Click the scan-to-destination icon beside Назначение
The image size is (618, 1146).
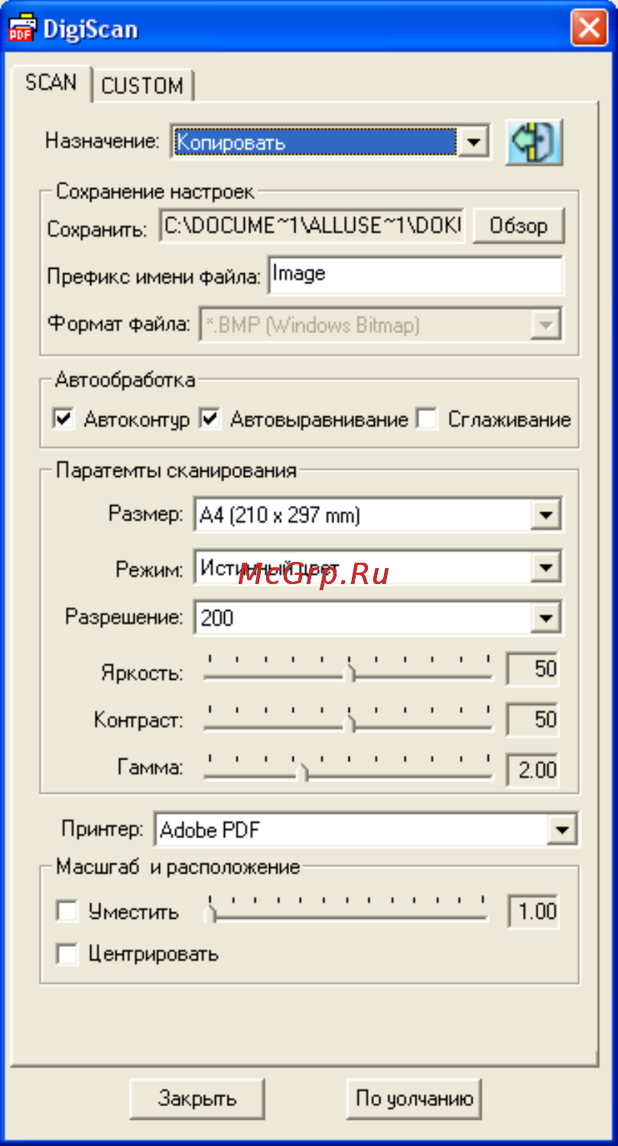click(x=534, y=142)
